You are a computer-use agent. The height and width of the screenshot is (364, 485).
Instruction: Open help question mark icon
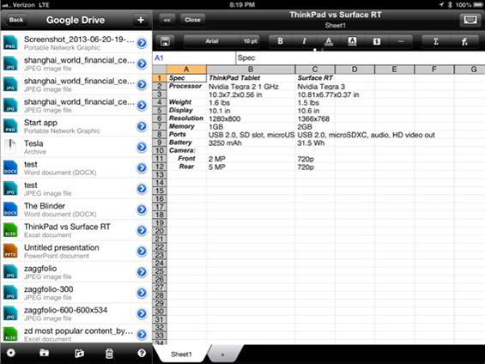pyautogui.click(x=142, y=353)
